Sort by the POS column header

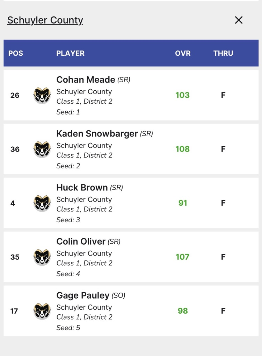16,53
